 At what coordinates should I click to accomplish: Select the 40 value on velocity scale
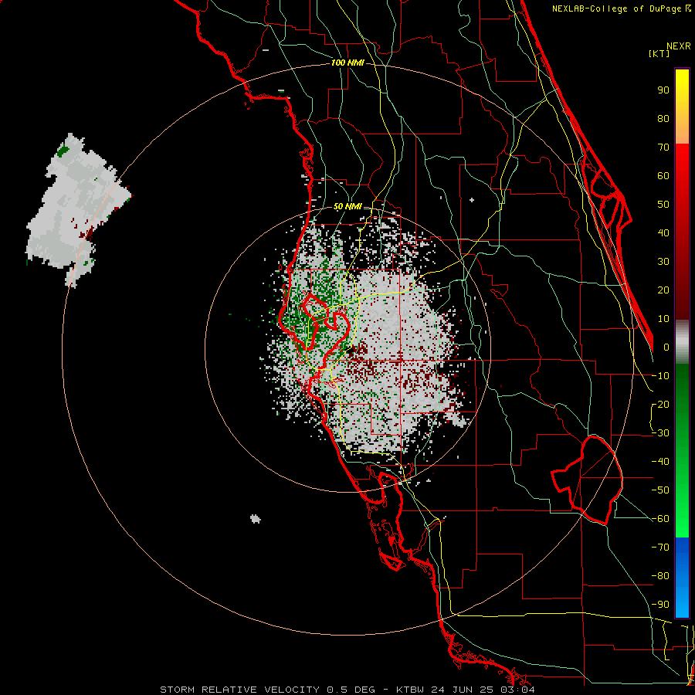(663, 233)
